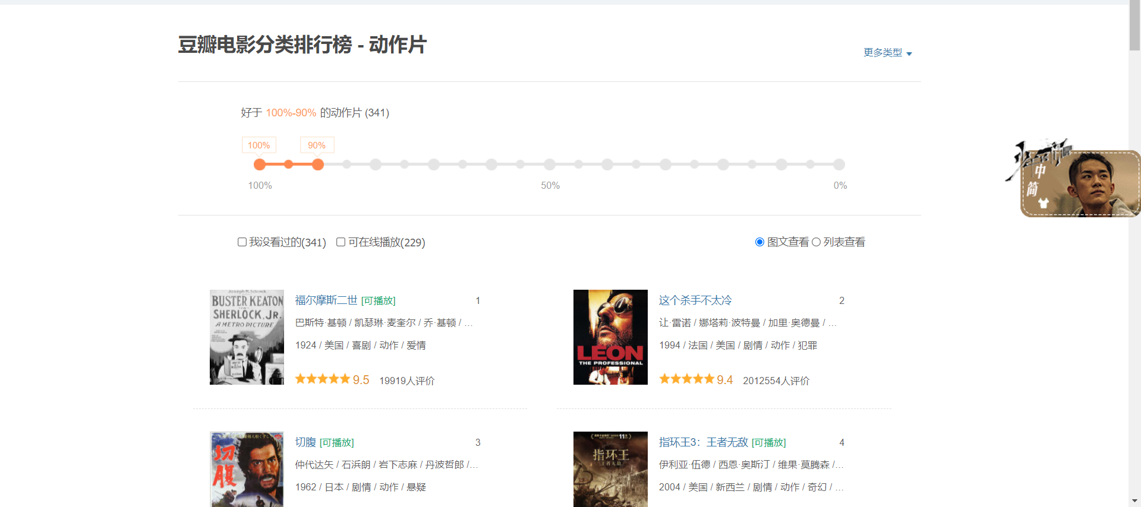Viewport: 1141px width, 507px height.
Task: Click the Sherlock Jr. poster thumbnail
Action: coord(247,337)
